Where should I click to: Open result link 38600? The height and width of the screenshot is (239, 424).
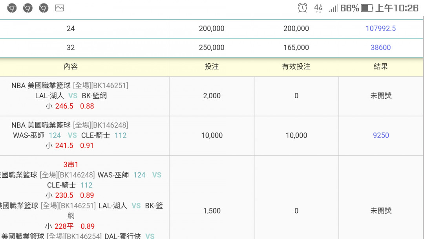381,47
